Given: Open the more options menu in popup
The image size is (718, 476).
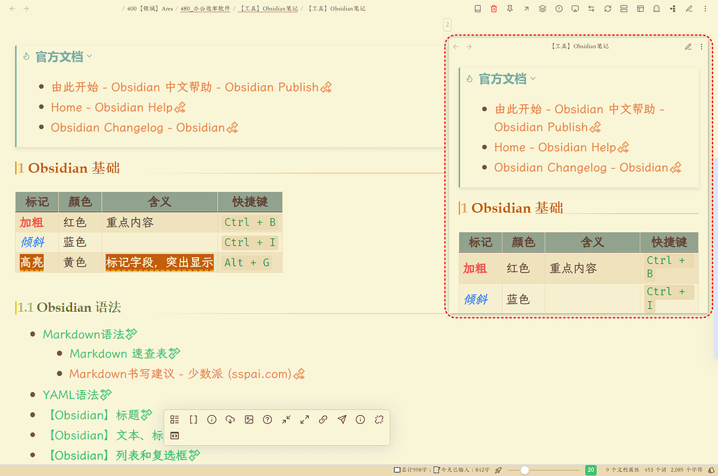Looking at the screenshot, I should (x=701, y=47).
